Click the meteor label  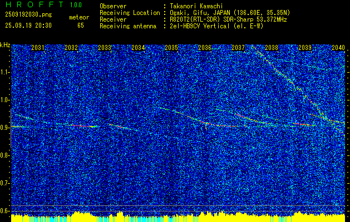[79, 17]
